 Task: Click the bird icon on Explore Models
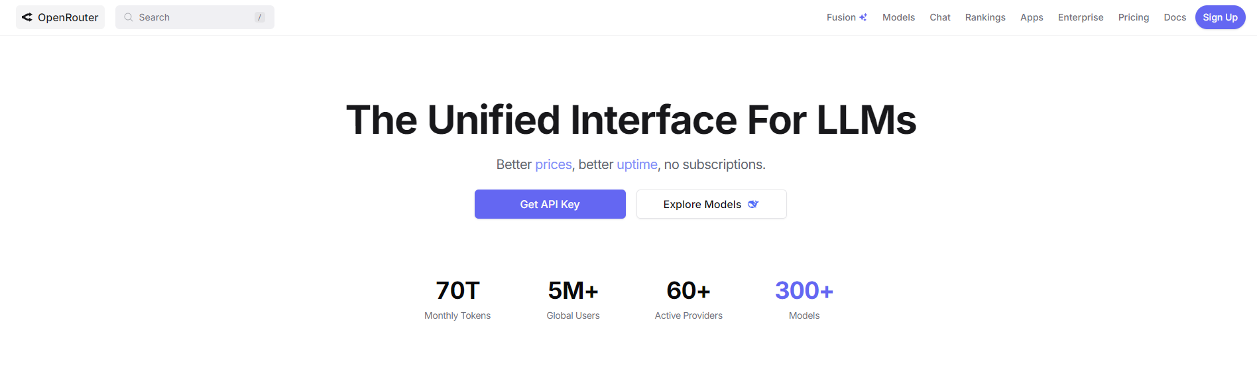coord(753,204)
